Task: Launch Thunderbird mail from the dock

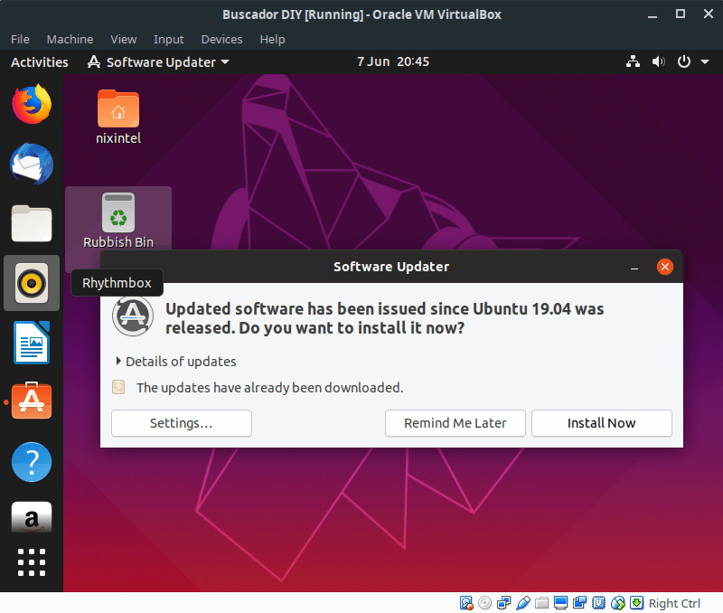Action: pos(32,164)
